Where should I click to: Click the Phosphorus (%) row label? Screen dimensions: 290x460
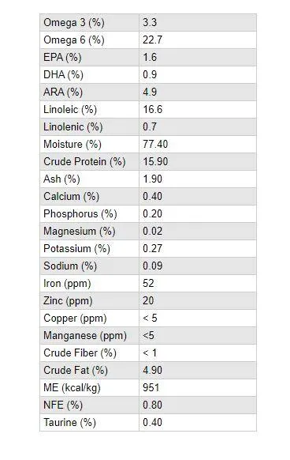coord(80,214)
